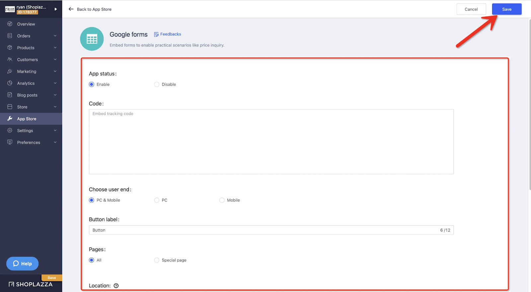531x292 pixels.
Task: Choose Mobile only user end
Action: pyautogui.click(x=222, y=200)
